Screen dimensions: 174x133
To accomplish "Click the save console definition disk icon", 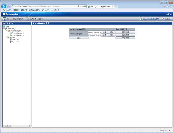I will pyautogui.click(x=4, y=19).
